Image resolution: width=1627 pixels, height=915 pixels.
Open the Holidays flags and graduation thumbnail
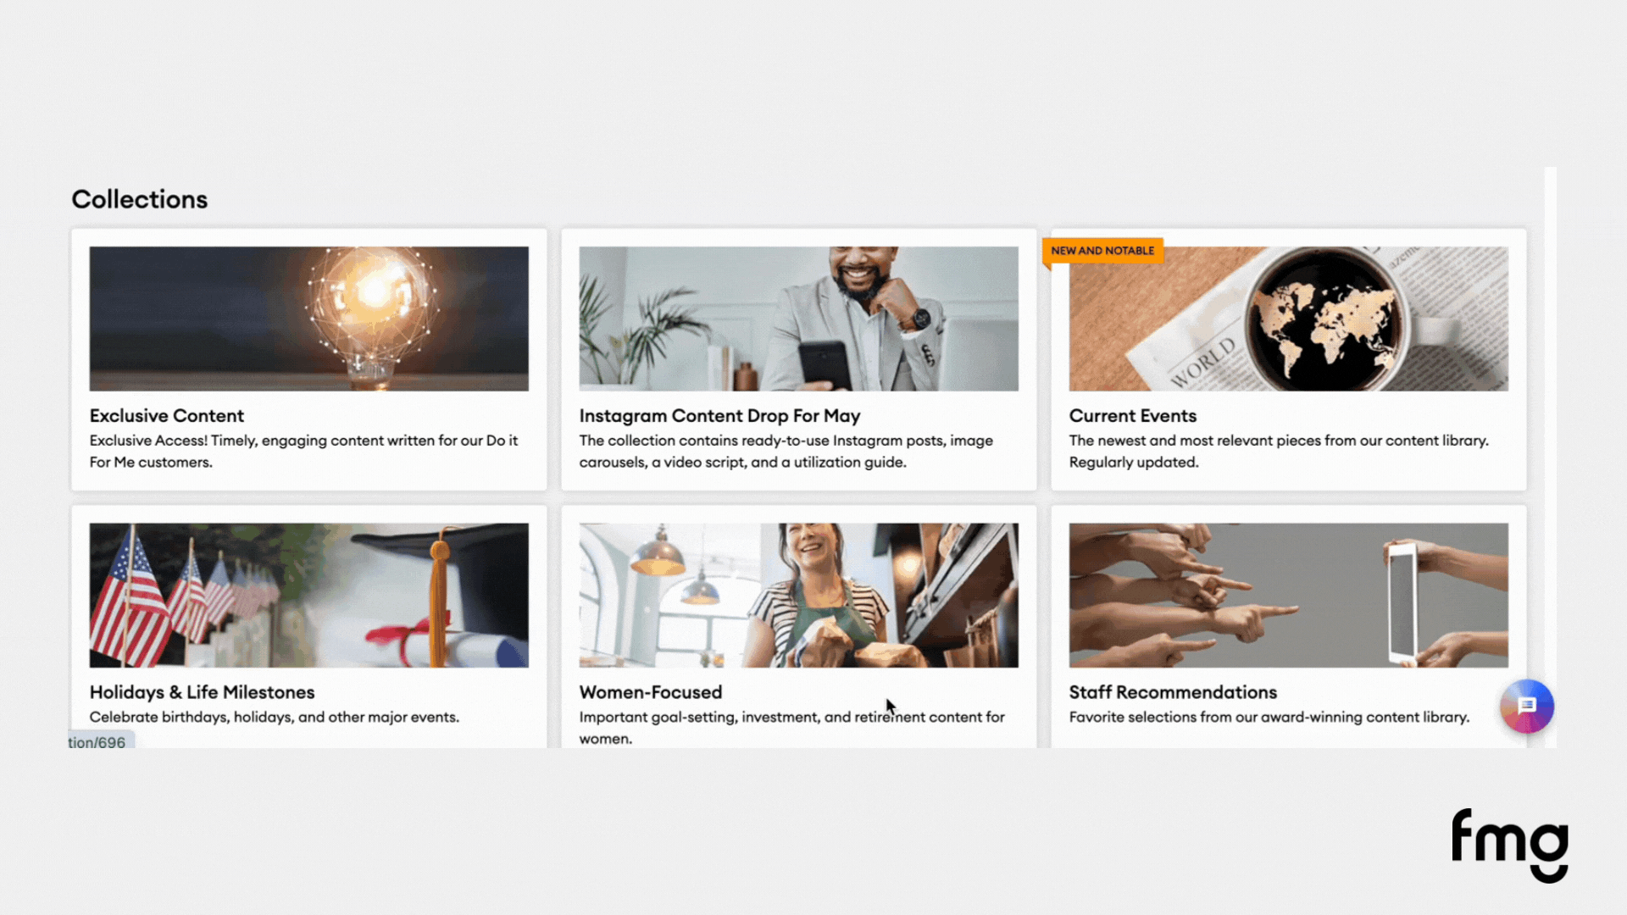(309, 595)
